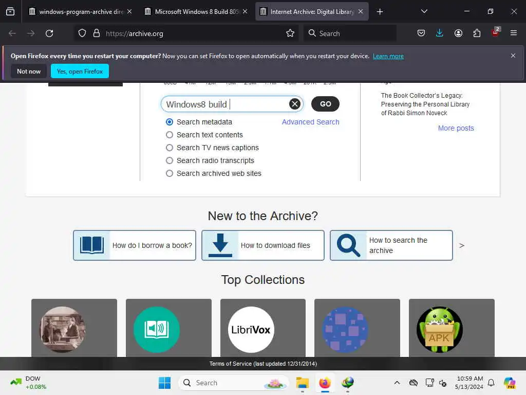Open the DOW stocks widget

(29, 383)
